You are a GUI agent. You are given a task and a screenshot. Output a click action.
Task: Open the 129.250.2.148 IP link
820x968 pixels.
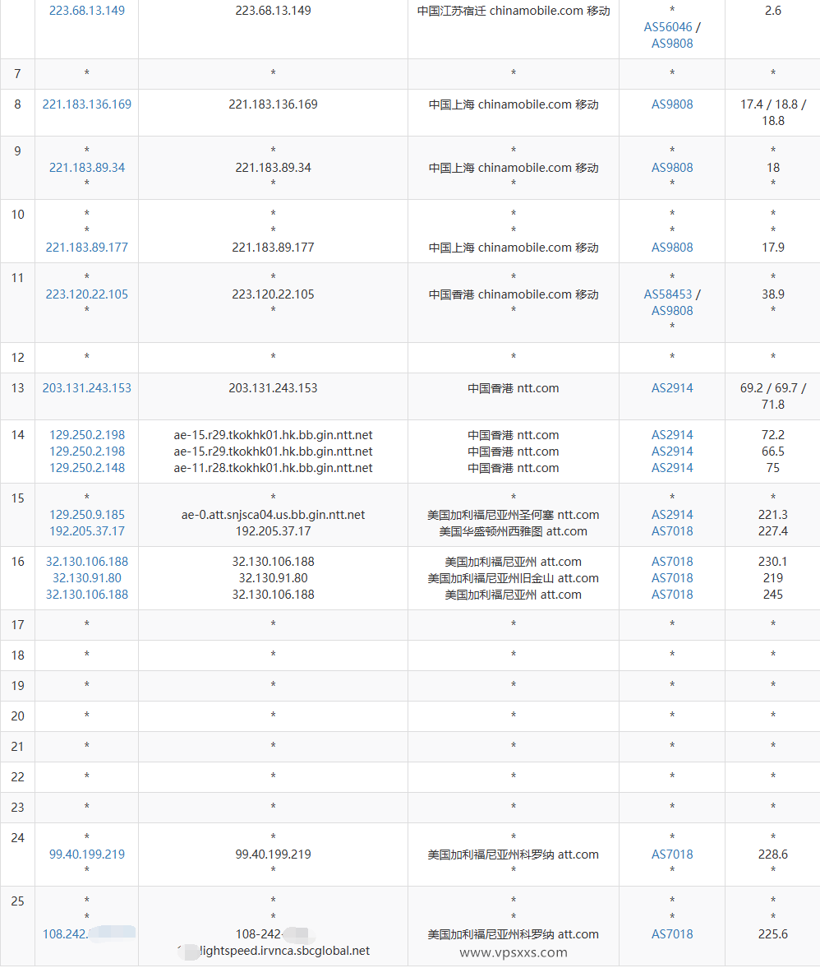87,468
